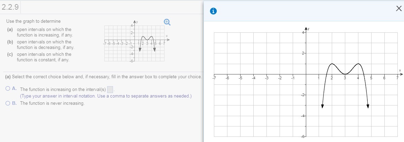Click the curve peak at x=2
This screenshot has width=404, height=142.
coord(332,64)
